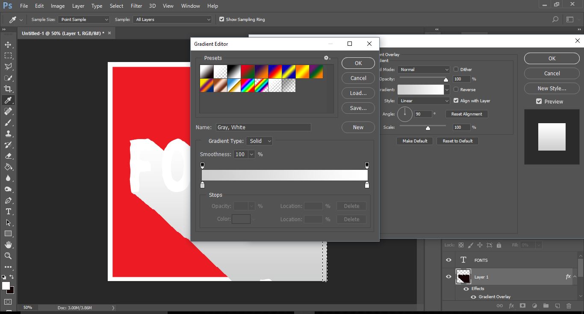Open the Edit menu

(39, 6)
